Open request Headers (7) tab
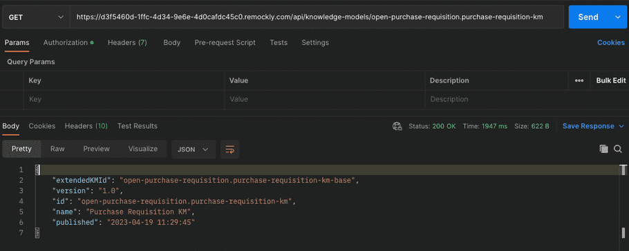This screenshot has height=251, width=629. click(127, 43)
